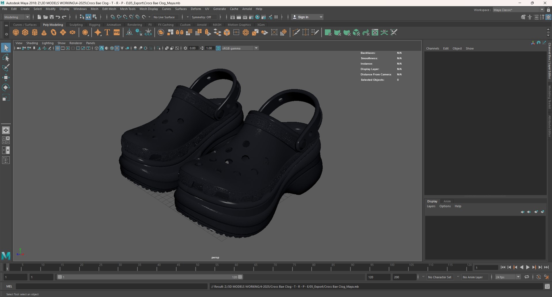552x297 pixels.
Task: Click the gamma value field 1.00
Action: pos(209,48)
